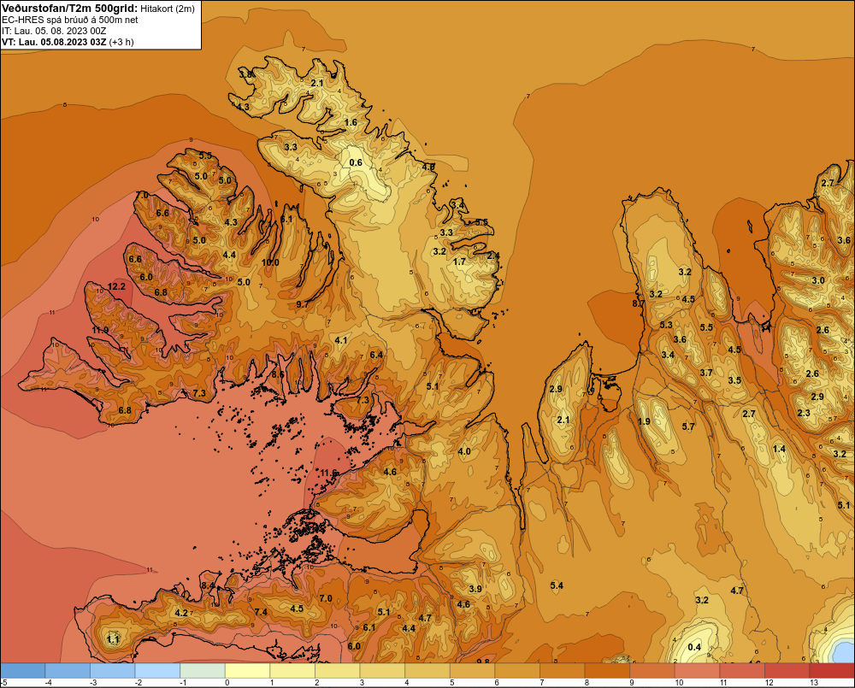Image resolution: width=855 pixels, height=688 pixels.
Task: Click the 1.7 temperature value
Action: click(460, 262)
